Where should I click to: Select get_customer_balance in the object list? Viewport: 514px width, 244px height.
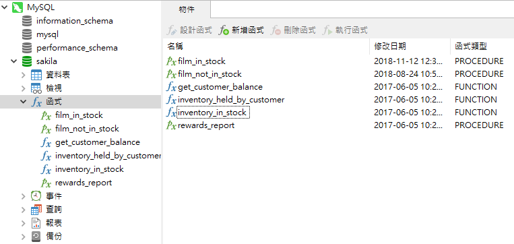coord(220,87)
